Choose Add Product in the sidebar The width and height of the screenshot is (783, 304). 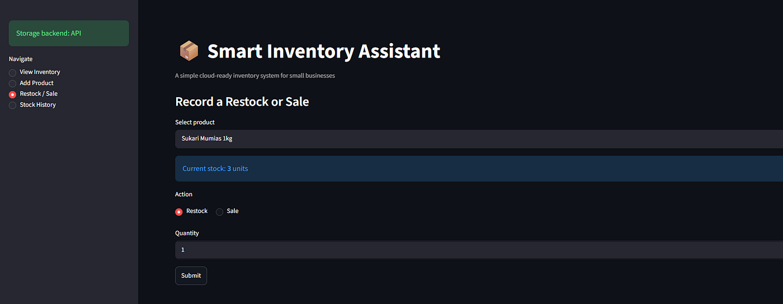31,83
